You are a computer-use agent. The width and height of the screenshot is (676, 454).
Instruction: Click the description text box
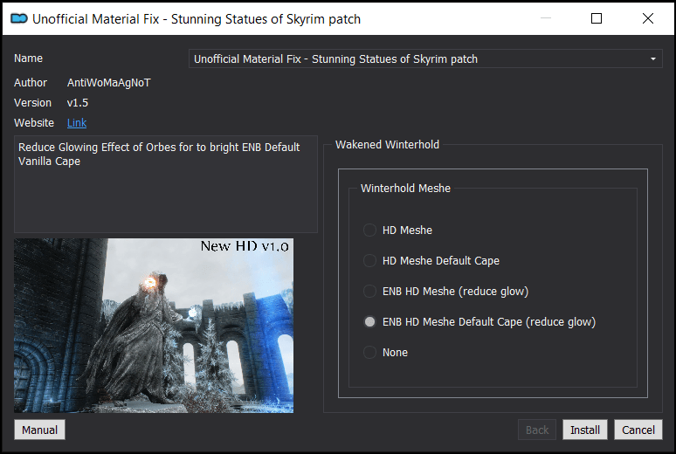click(x=166, y=184)
